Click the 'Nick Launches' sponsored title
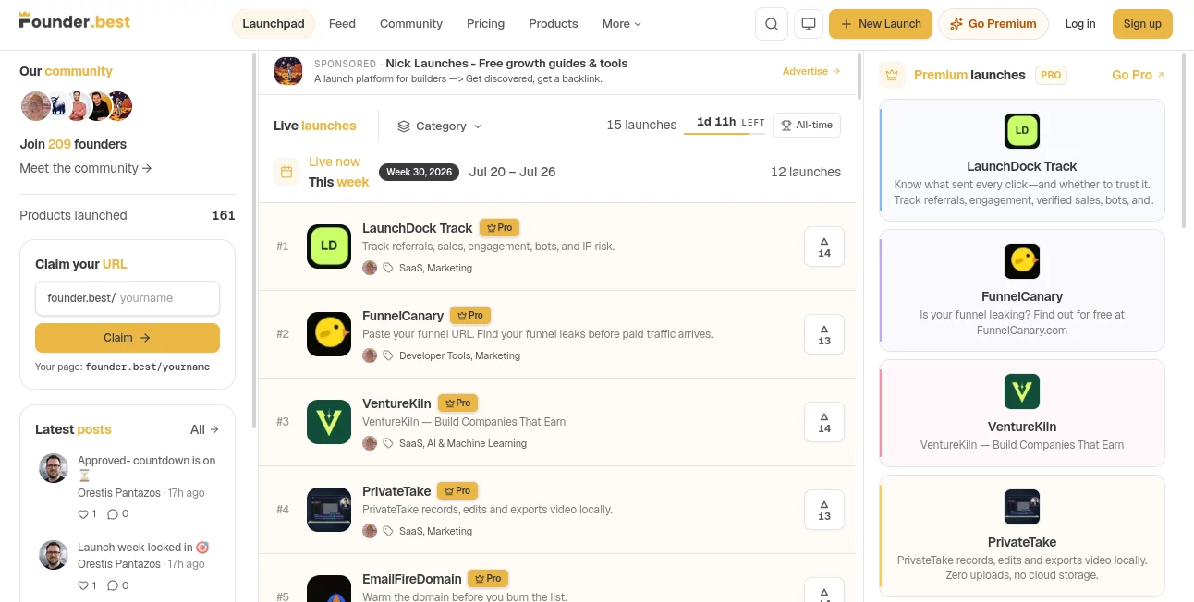Image resolution: width=1194 pixels, height=602 pixels. pos(506,64)
